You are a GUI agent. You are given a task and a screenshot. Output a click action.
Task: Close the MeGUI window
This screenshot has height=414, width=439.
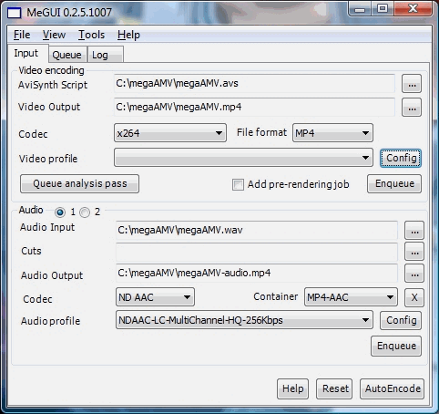tap(413, 9)
